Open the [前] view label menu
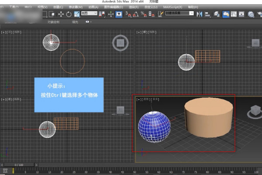Image resolution: width=262 pixels, height=175 pixels. click(x=145, y=32)
